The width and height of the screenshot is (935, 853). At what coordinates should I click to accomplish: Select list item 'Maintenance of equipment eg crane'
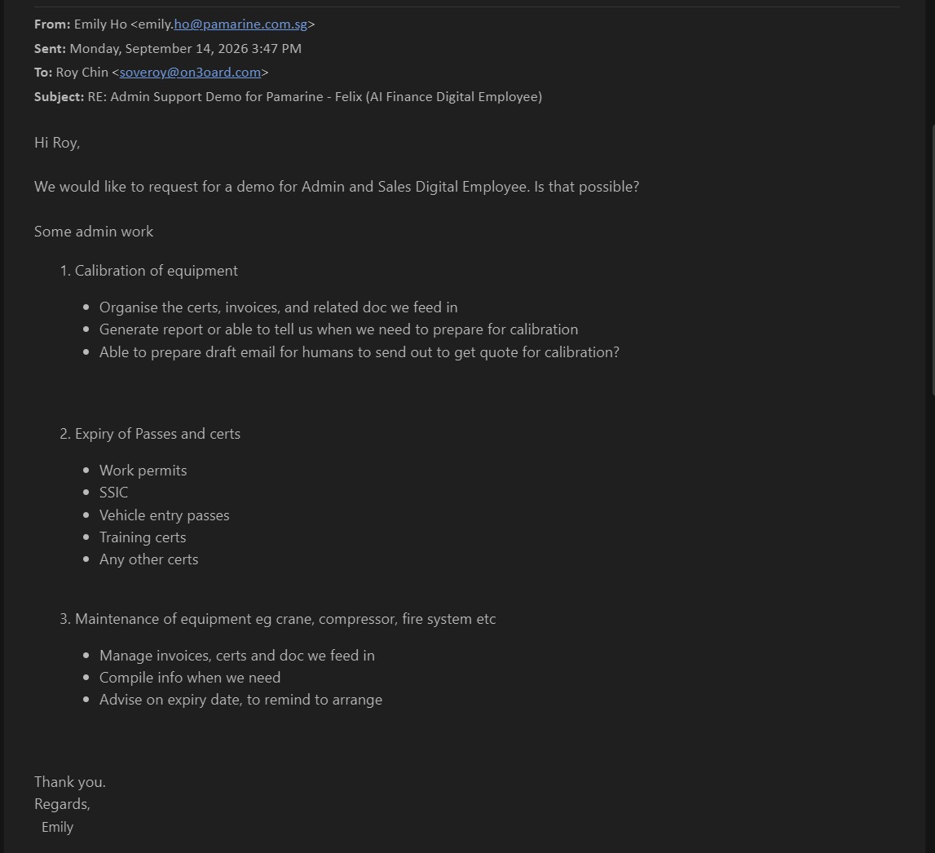point(285,619)
